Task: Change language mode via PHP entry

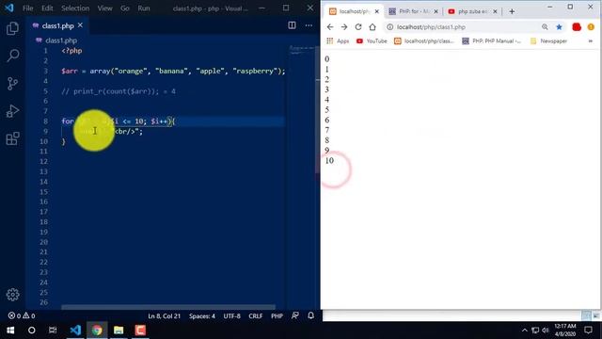Action: [x=277, y=316]
